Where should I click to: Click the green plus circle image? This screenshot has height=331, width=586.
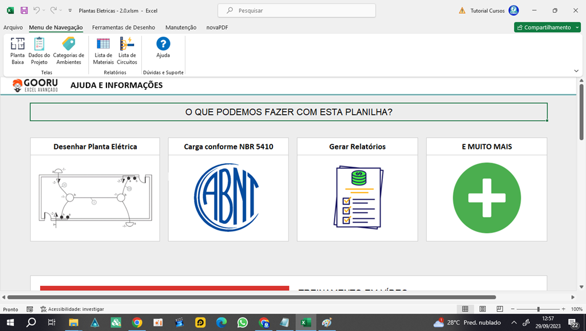click(x=486, y=198)
